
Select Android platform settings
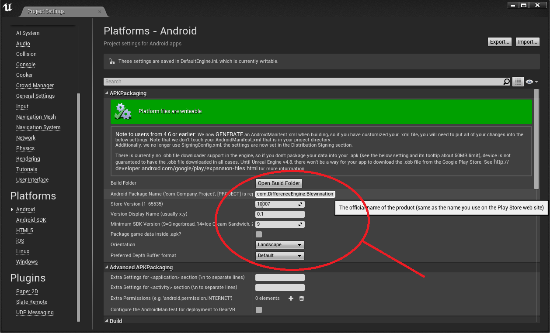pyautogui.click(x=25, y=209)
